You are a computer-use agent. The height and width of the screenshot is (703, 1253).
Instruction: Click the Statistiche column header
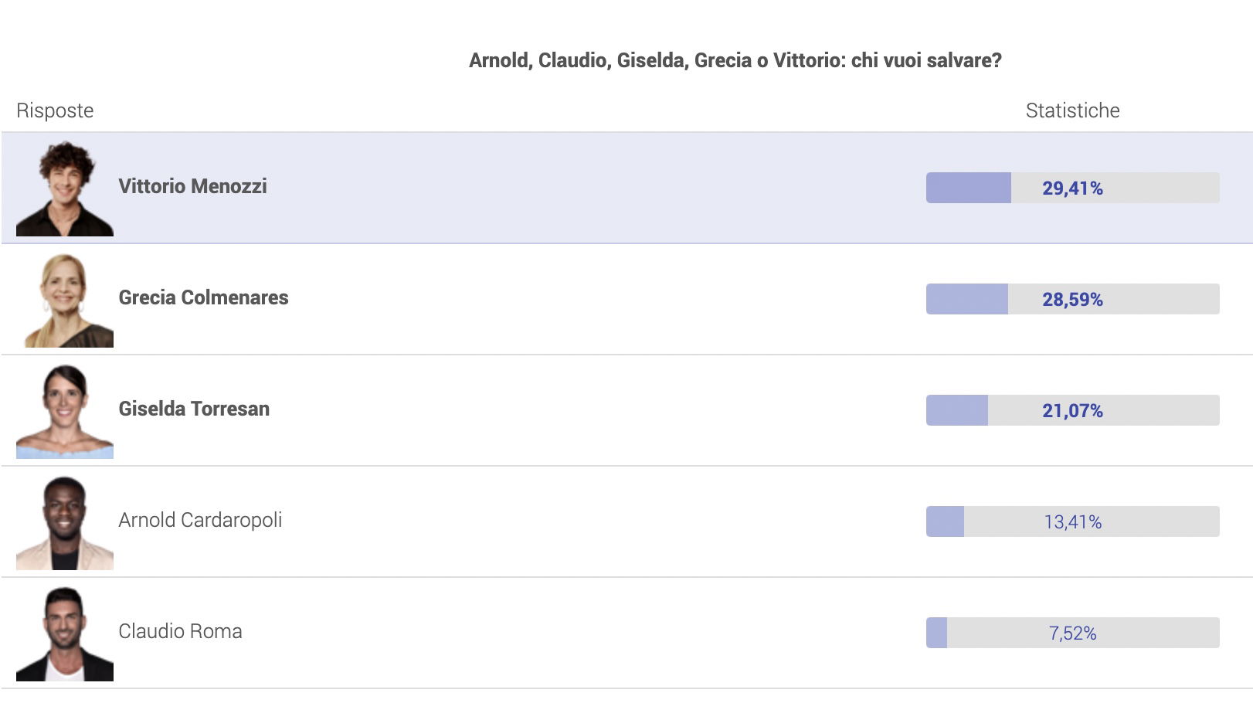pyautogui.click(x=1072, y=110)
